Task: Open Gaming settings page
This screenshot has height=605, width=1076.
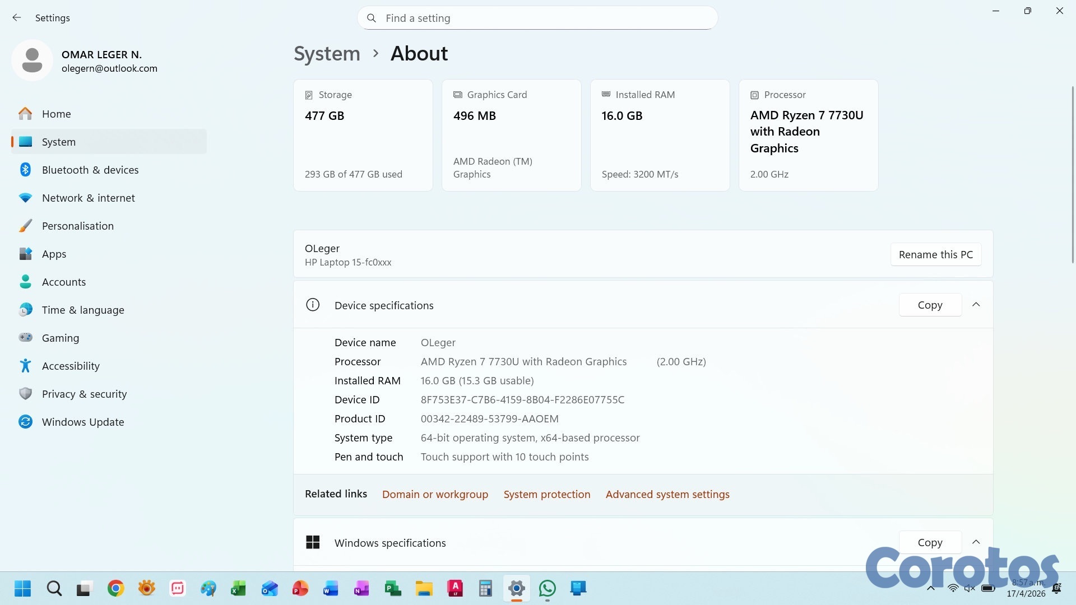Action: pyautogui.click(x=60, y=338)
